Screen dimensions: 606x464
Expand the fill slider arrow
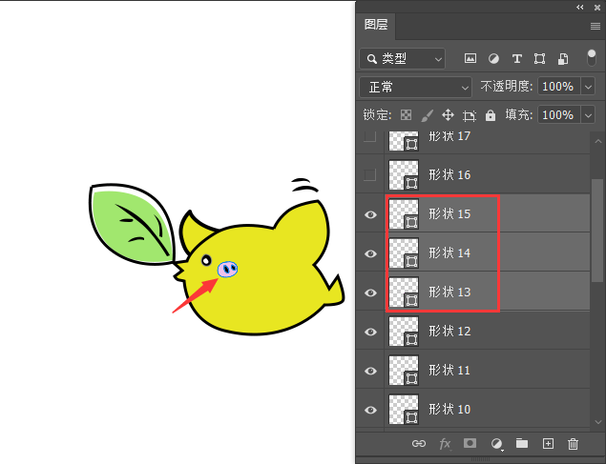(588, 115)
